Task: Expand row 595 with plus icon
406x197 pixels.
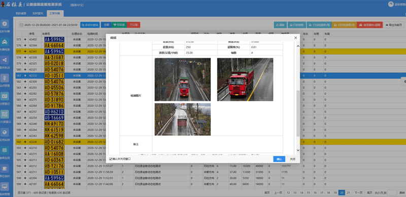Action: (x=25, y=160)
